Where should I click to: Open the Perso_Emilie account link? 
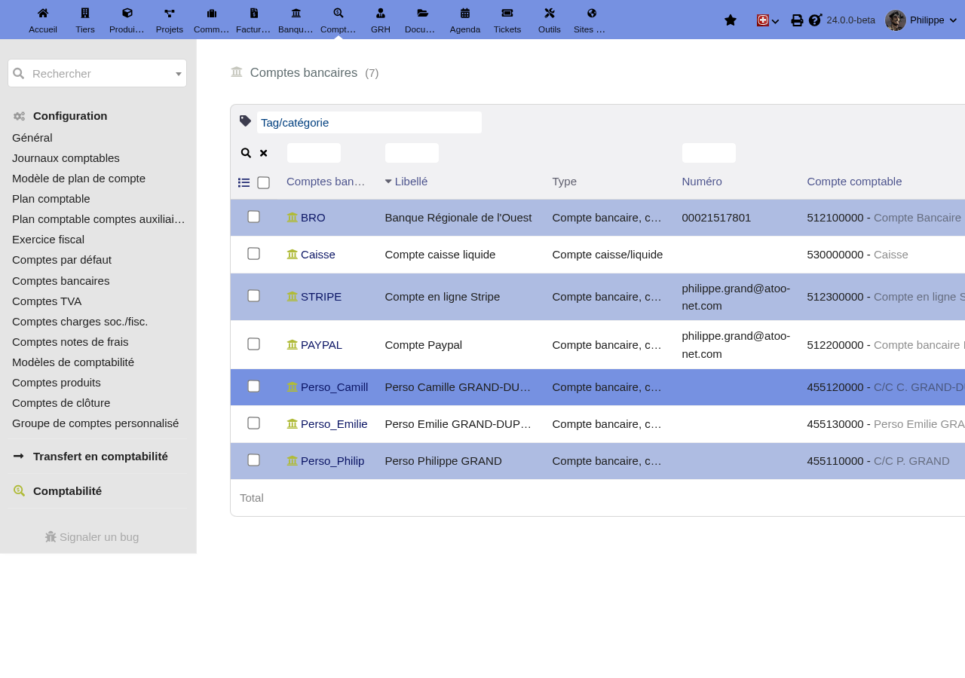pyautogui.click(x=334, y=424)
